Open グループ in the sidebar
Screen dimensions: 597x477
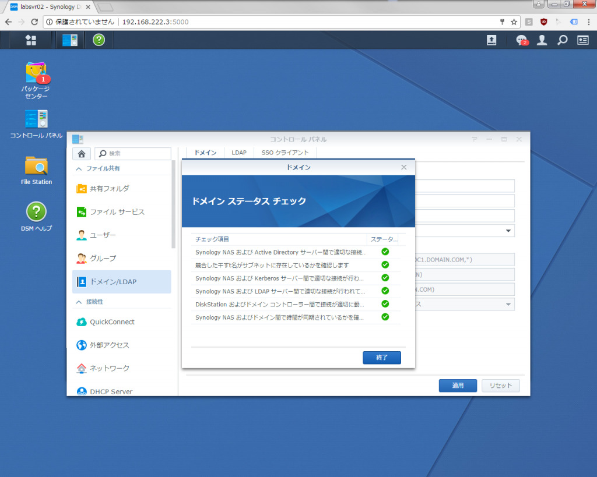pos(122,258)
